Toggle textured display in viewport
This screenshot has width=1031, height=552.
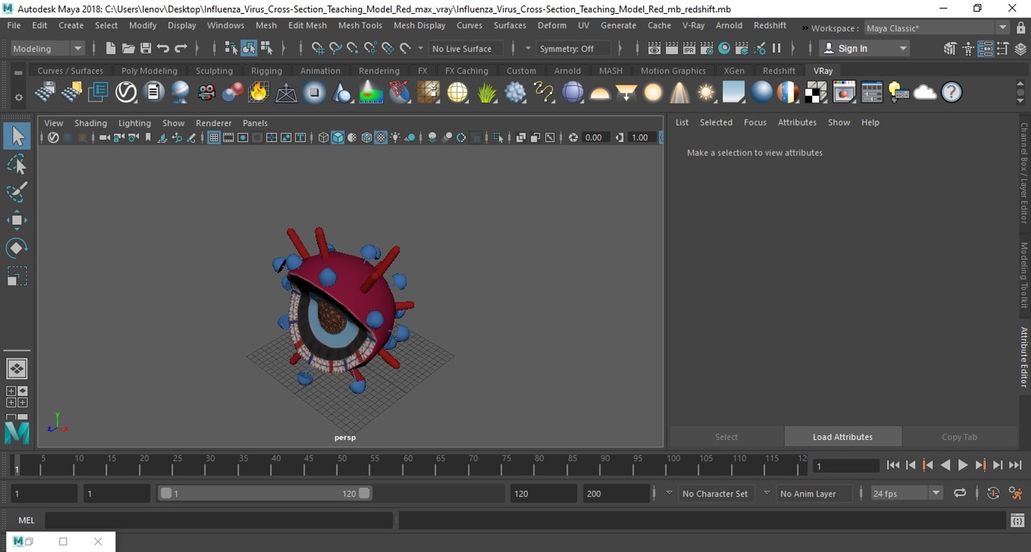click(381, 137)
